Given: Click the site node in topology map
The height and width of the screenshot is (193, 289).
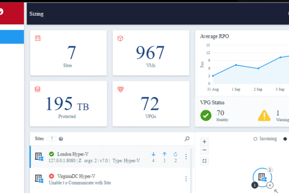Looking at the screenshot, I should (x=262, y=177).
